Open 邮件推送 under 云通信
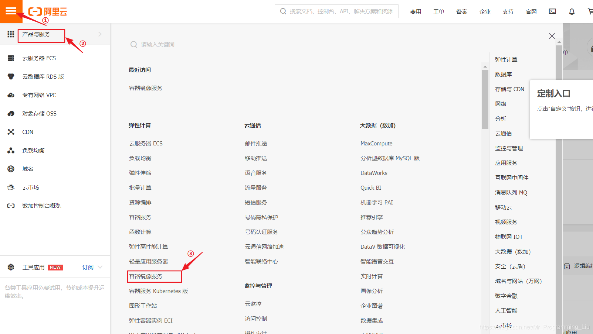 click(x=256, y=144)
